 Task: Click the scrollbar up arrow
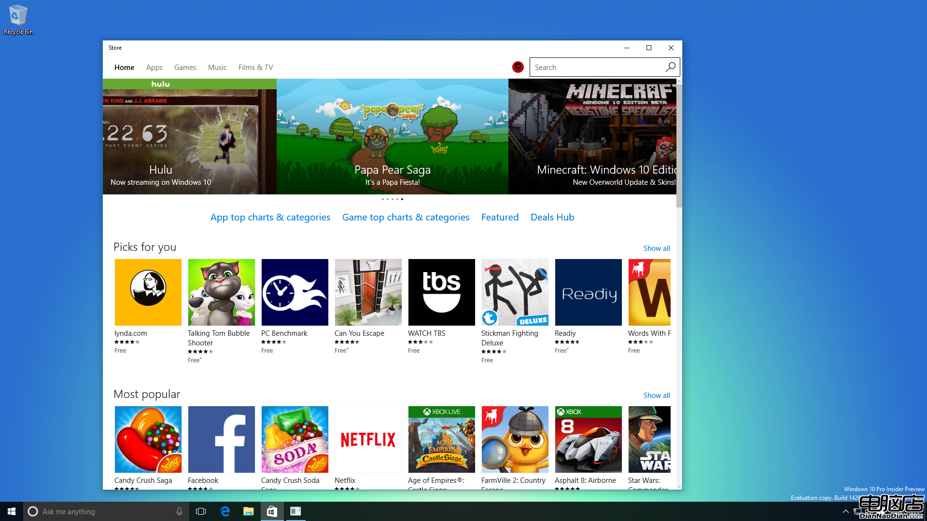tap(679, 82)
